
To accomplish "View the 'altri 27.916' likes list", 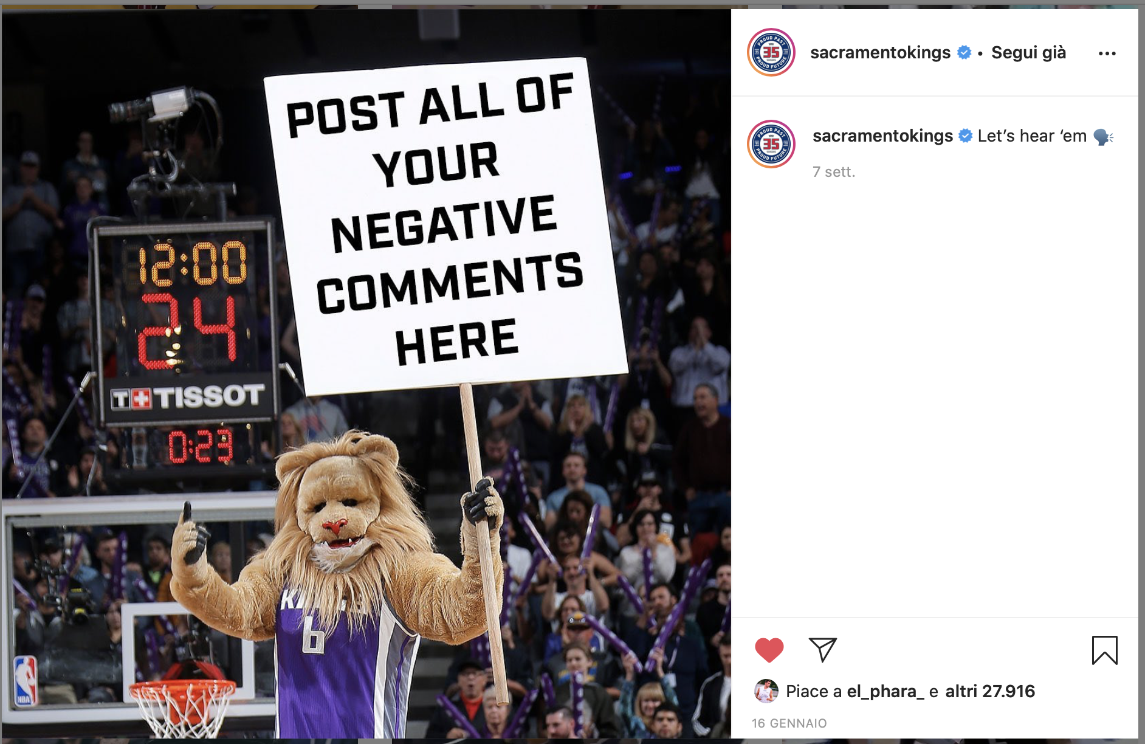I will (990, 691).
